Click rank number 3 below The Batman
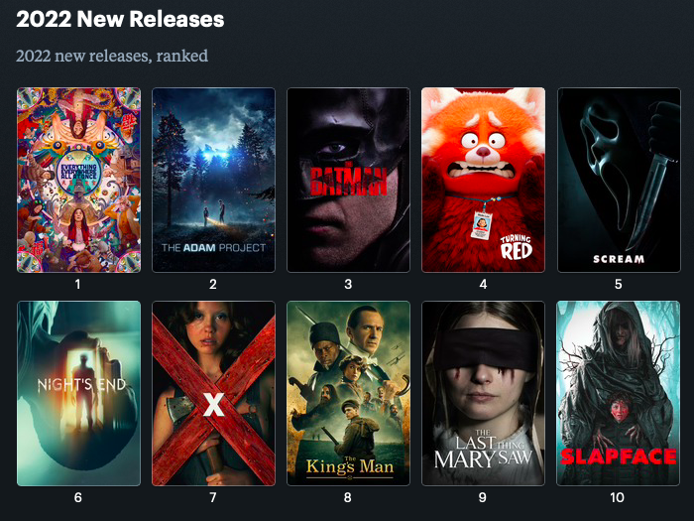 tap(348, 284)
